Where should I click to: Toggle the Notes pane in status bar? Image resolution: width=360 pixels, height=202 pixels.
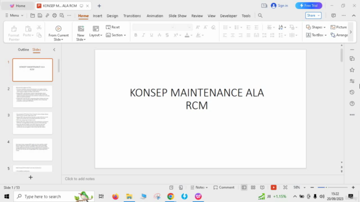click(x=199, y=187)
